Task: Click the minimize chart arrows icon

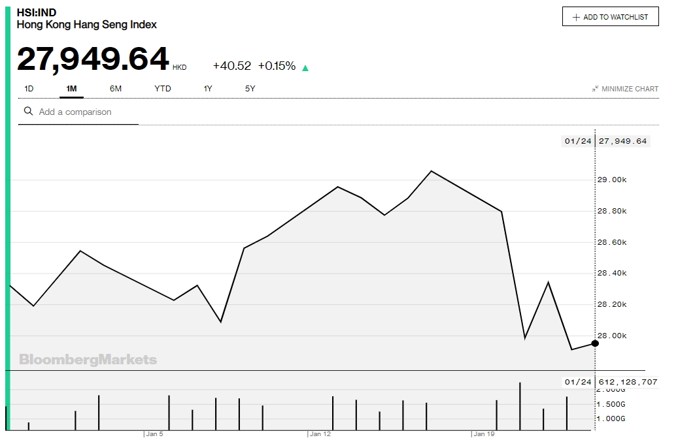Action: pyautogui.click(x=595, y=89)
